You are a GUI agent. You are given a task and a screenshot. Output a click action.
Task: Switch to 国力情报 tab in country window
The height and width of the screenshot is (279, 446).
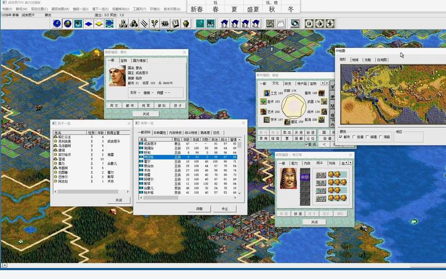pyautogui.click(x=139, y=61)
